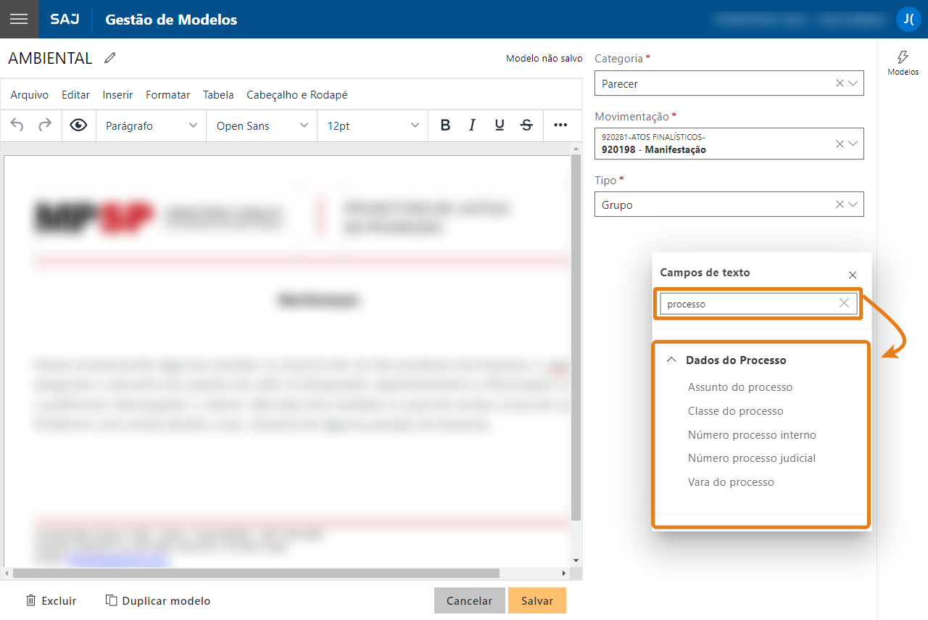Open the Inserir menu
Viewport: 928px width, 620px height.
click(x=117, y=95)
